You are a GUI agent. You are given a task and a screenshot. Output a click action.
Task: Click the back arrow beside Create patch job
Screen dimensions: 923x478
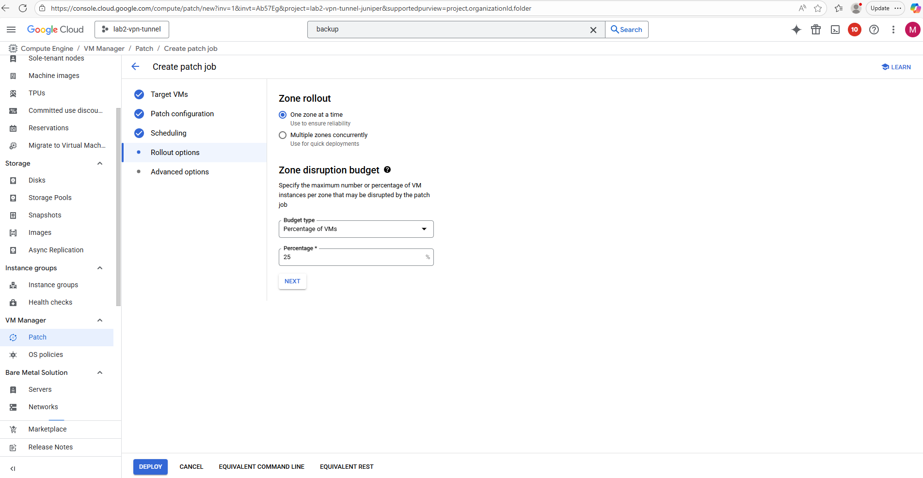pos(135,67)
